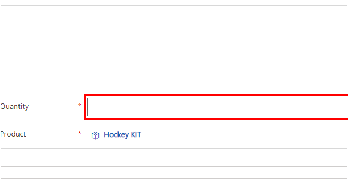
Task: Open the Hockey KIT product link
Action: [x=122, y=135]
